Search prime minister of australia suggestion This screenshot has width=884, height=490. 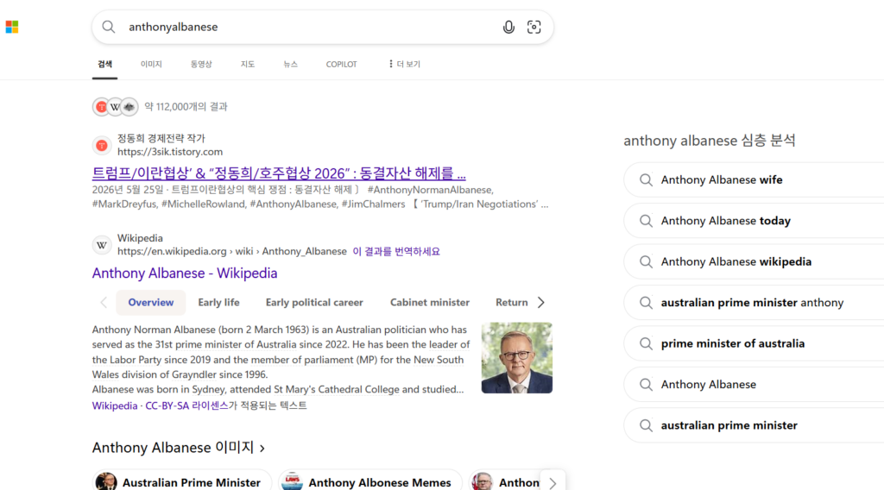pyautogui.click(x=754, y=343)
